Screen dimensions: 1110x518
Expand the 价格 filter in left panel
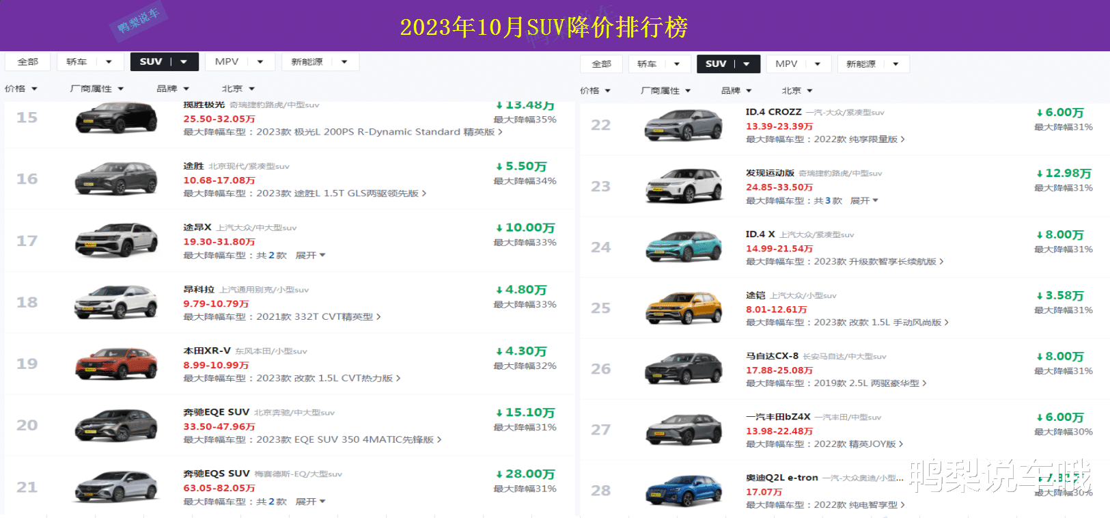click(x=21, y=89)
